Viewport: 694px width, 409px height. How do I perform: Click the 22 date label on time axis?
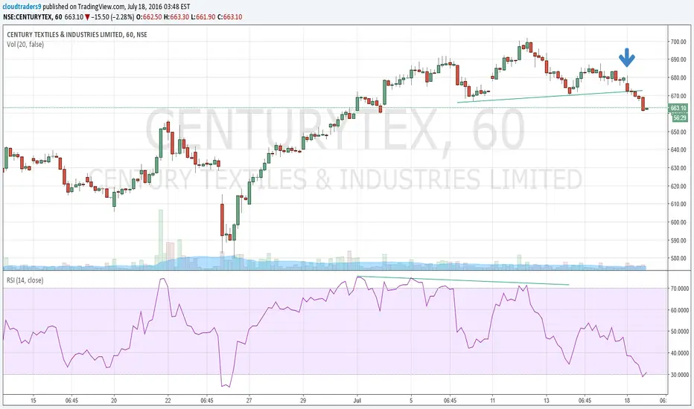[168, 401]
